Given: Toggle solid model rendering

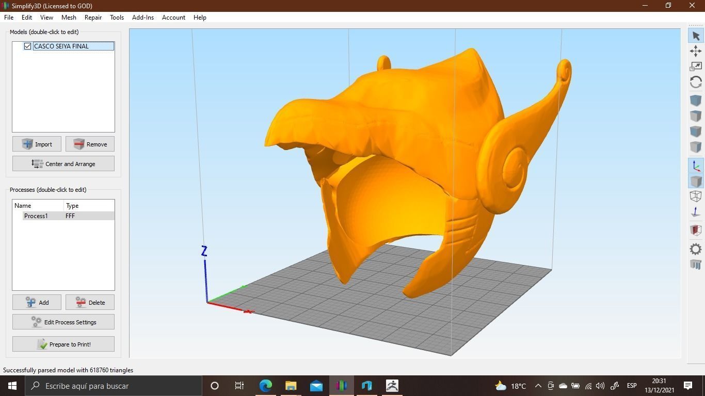Looking at the screenshot, I should [696, 181].
